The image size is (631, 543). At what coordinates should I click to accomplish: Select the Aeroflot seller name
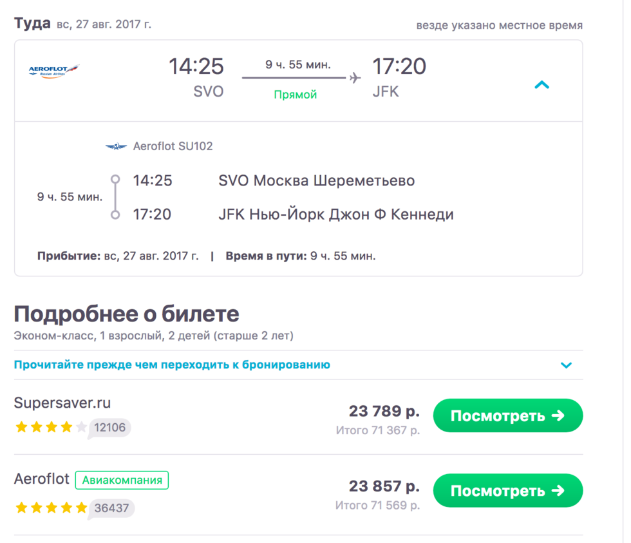[41, 479]
